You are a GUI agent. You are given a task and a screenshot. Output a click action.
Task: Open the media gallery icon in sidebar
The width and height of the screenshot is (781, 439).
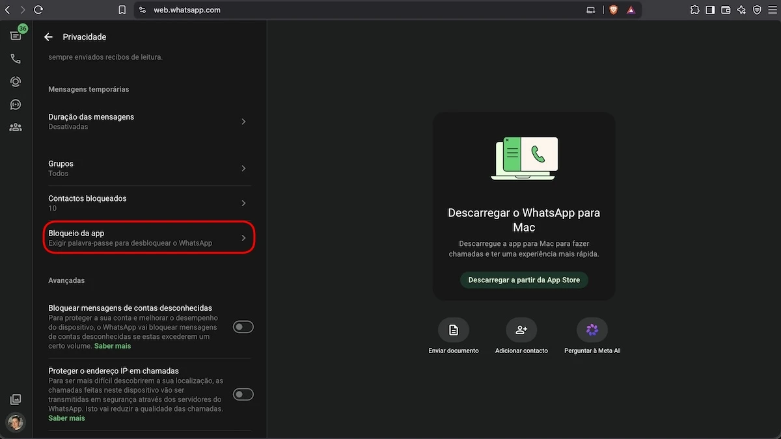click(x=16, y=399)
